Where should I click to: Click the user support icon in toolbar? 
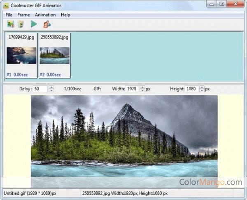[x=47, y=24]
